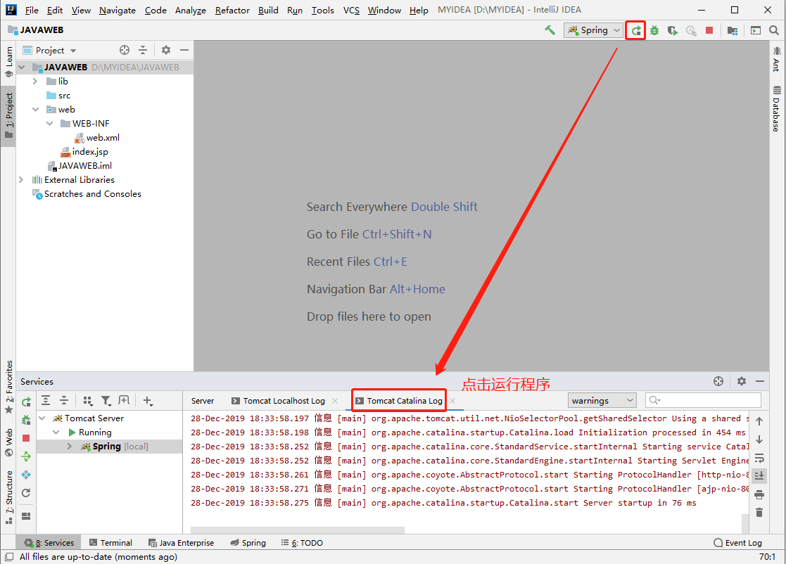Toggle the Learn tool window stripe button
786x564 pixels.
pos(8,62)
